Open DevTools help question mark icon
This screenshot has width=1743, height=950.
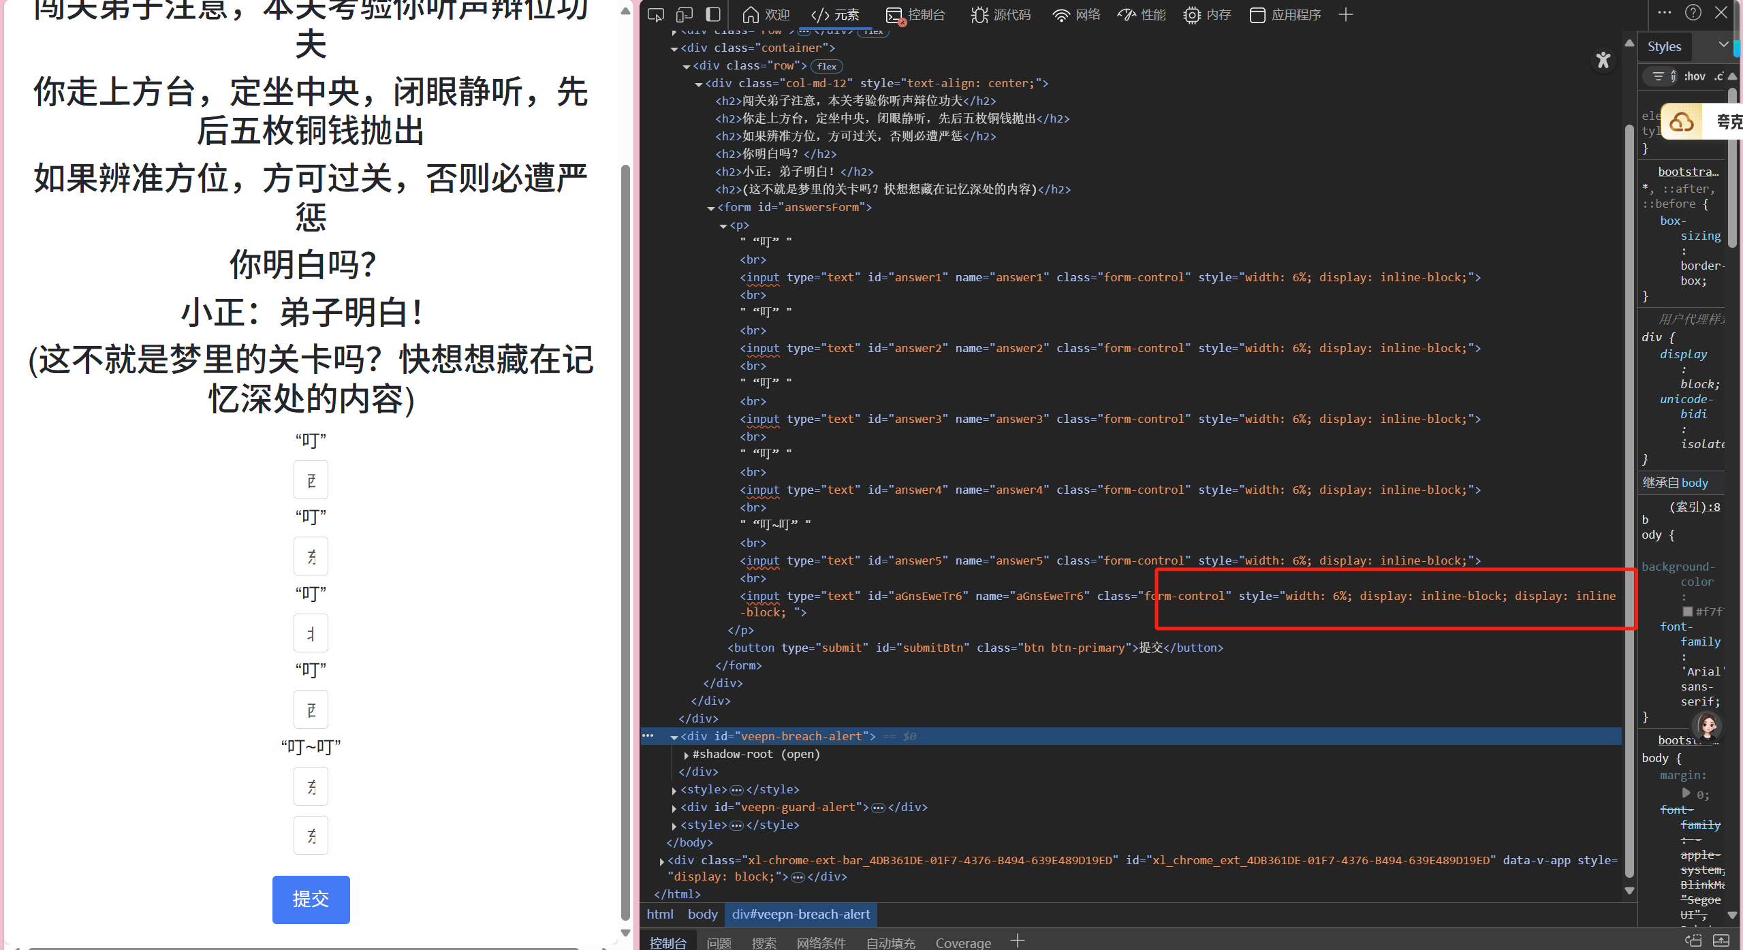pos(1693,13)
